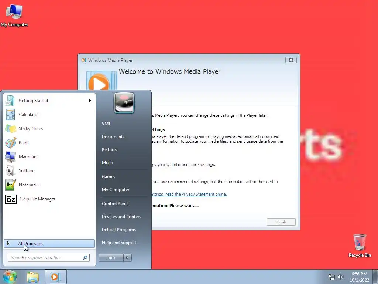
Task: Switch to Windows Media Player taskbar button
Action: tap(55, 277)
